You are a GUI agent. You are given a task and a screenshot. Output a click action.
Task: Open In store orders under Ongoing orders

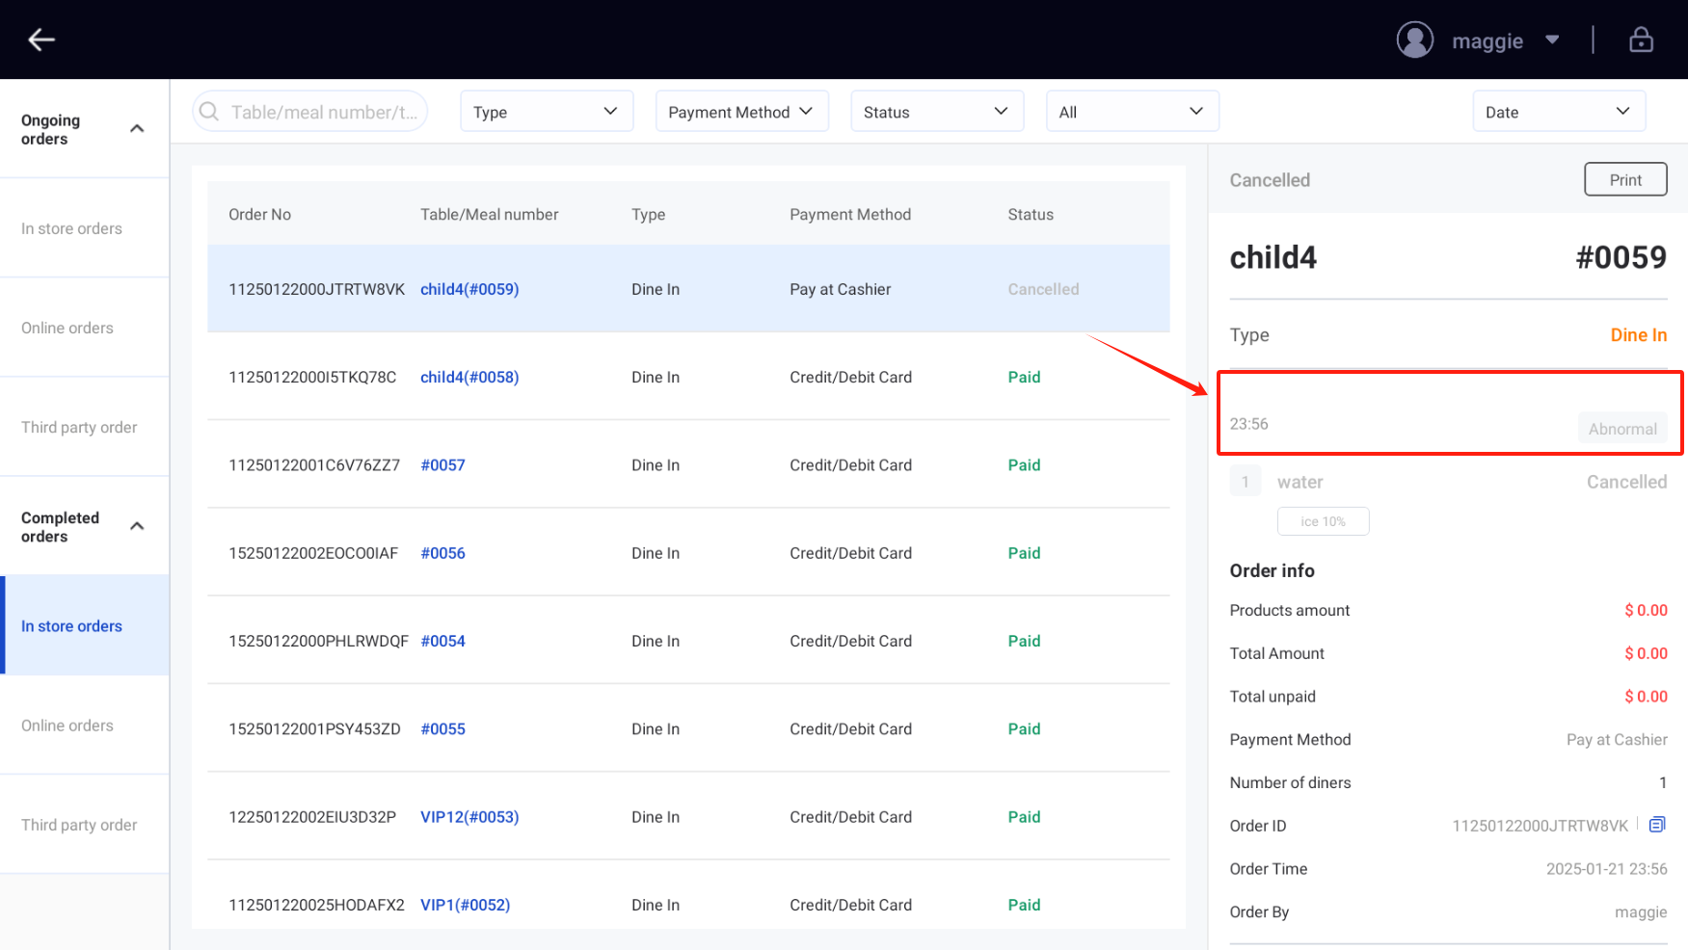pos(85,228)
